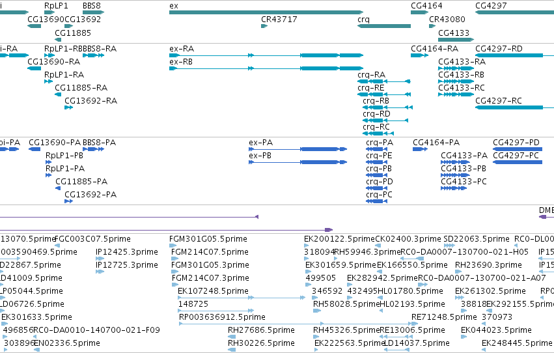Select the CG13690 gene feature
This screenshot has width=554, height=353.
[x=35, y=26]
